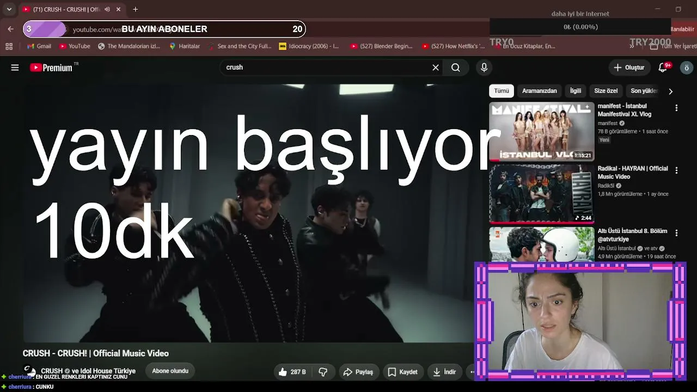Open 'manifest - İstanbul Manifestival XL Vlog' title

(625, 110)
